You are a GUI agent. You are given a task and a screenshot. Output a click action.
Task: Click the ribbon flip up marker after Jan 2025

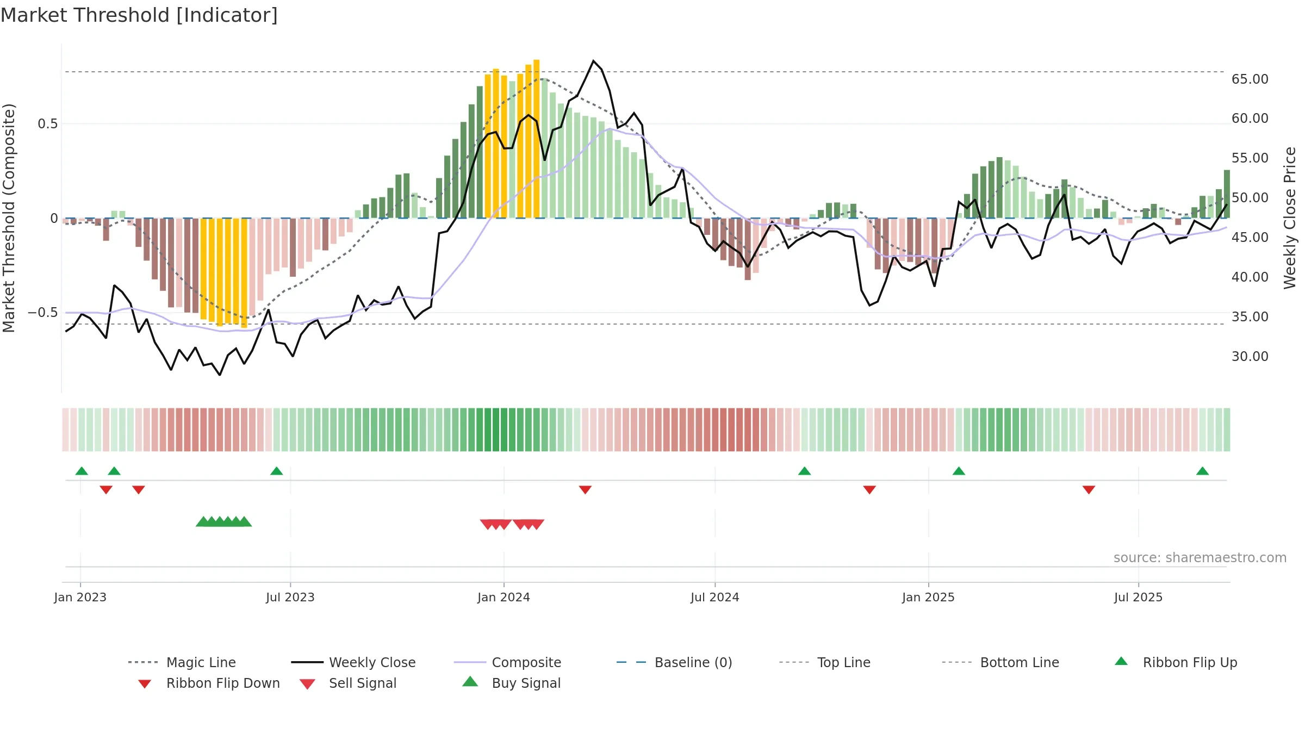point(959,471)
